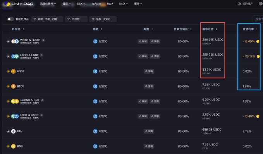
Task: Expand the 更多 navigation dropdown
Action: tap(138, 4)
